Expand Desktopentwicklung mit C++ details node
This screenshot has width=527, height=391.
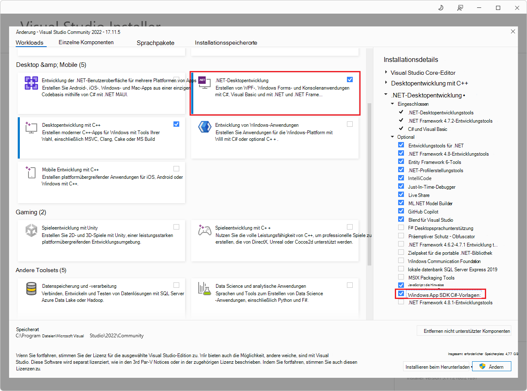coord(386,83)
